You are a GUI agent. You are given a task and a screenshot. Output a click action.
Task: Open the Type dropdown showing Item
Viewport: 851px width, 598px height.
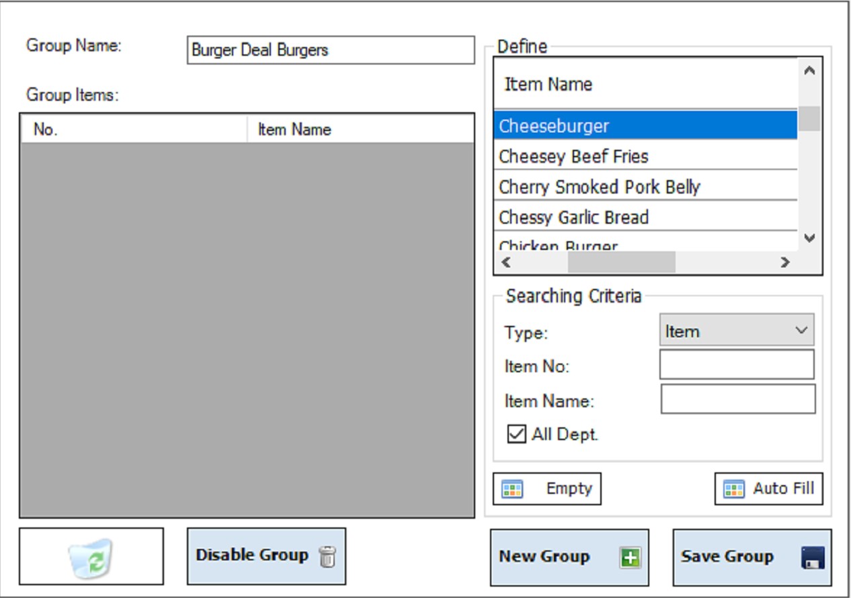coord(736,331)
